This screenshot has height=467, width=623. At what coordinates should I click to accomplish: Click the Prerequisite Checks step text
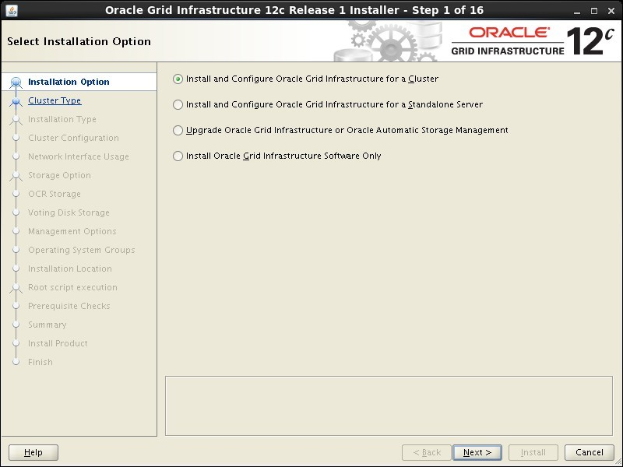[x=69, y=306]
